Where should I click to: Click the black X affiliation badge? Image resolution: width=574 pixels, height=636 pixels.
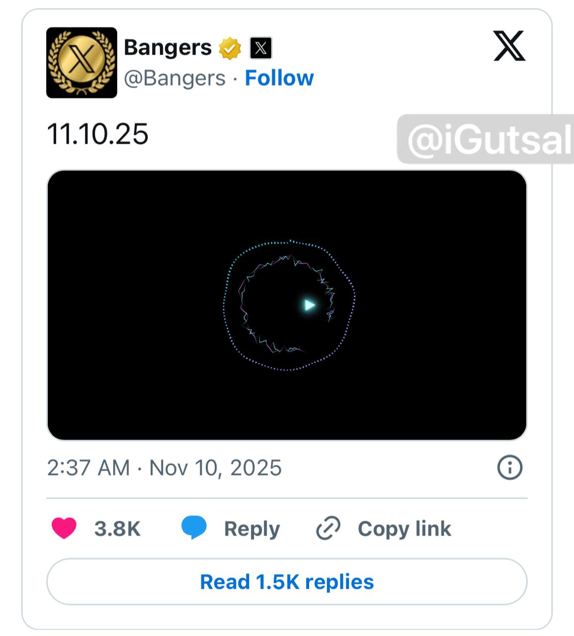coord(260,48)
